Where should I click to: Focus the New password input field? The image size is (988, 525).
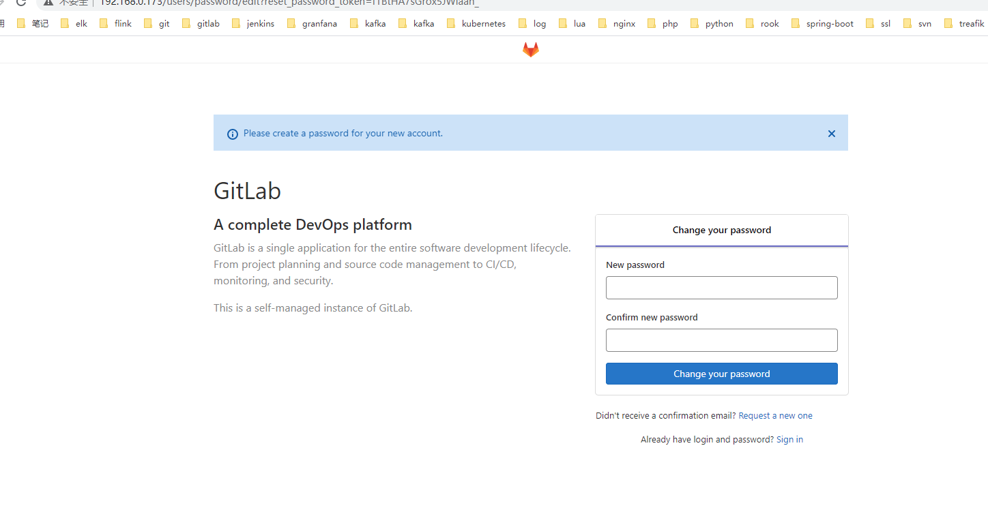pyautogui.click(x=722, y=288)
